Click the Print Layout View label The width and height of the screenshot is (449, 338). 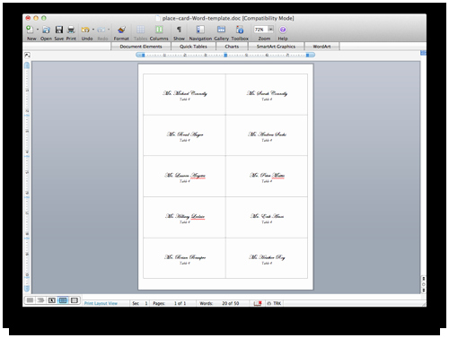[x=101, y=303]
